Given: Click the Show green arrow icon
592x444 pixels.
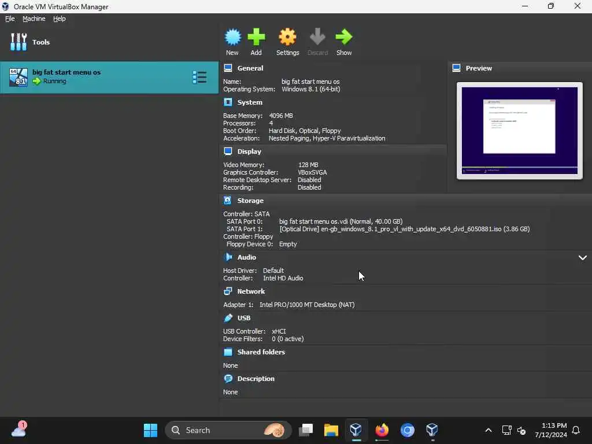Looking at the screenshot, I should pos(344,37).
